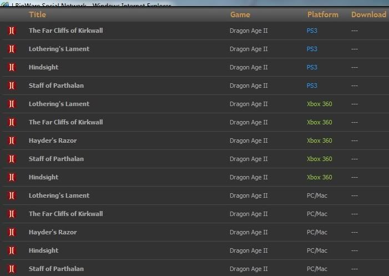Click the Download column header
The width and height of the screenshot is (389, 276).
368,14
